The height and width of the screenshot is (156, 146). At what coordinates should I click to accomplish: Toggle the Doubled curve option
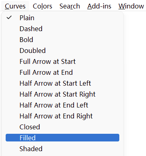[x=62, y=51]
